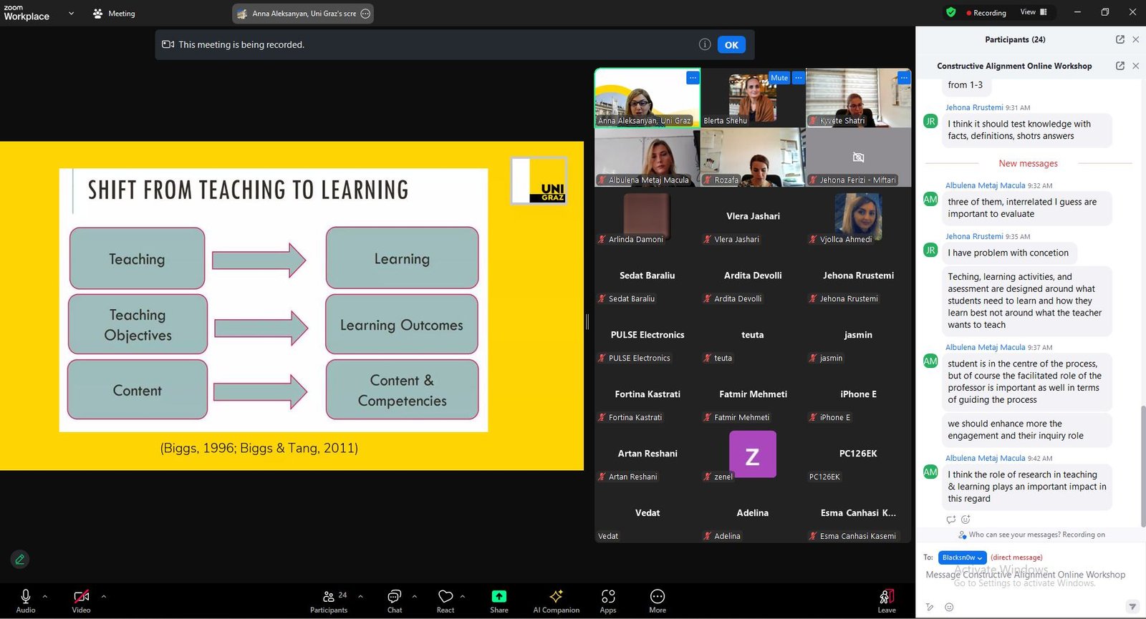Select the Meeting tab at top
Viewport: 1146px width, 619px height.
click(115, 14)
